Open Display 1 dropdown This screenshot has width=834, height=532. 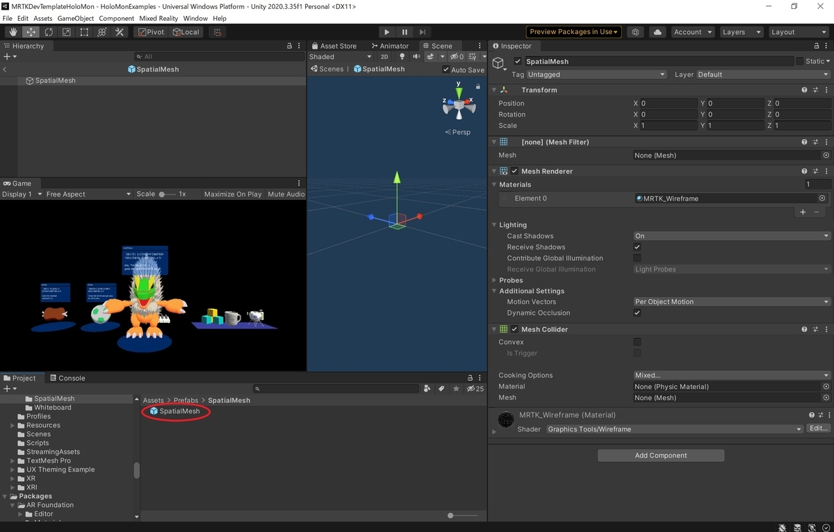tap(22, 194)
